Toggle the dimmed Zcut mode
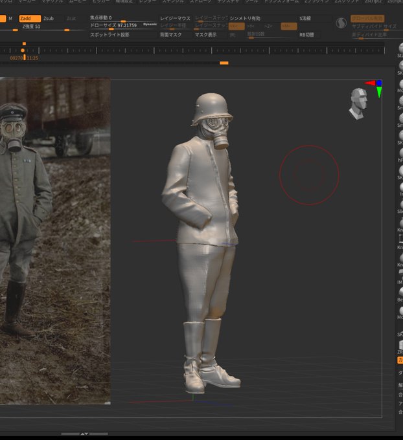403x440 pixels. (x=71, y=19)
